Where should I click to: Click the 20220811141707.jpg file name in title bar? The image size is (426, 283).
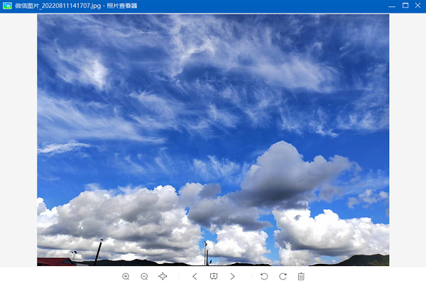[x=71, y=6]
